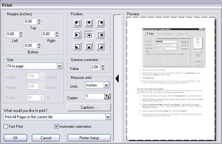Click OK to print

pos(15,138)
